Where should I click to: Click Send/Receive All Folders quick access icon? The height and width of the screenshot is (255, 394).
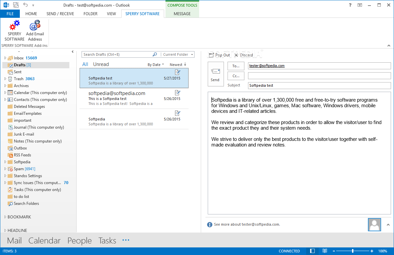point(16,5)
